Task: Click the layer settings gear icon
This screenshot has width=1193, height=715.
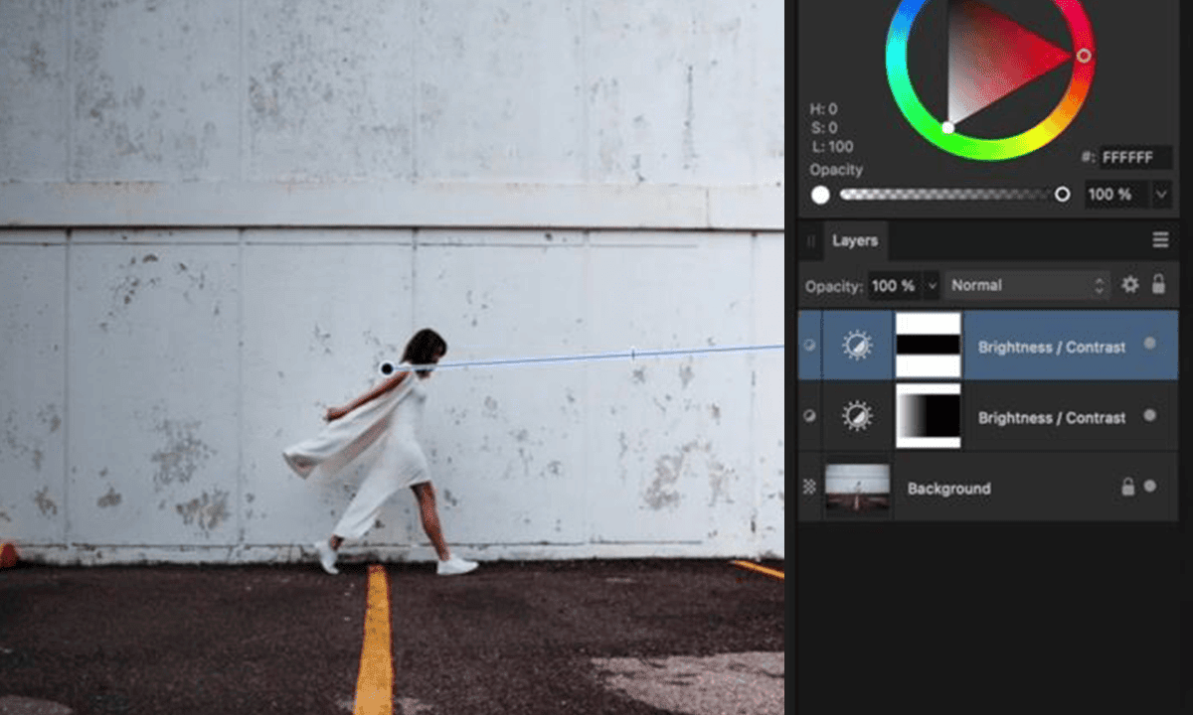Action: click(1129, 285)
